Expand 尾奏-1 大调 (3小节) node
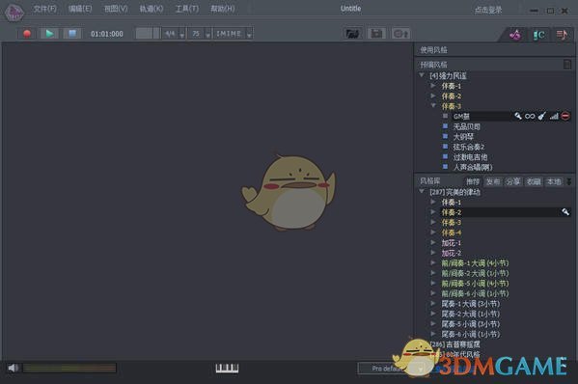This screenshot has height=384, width=578. click(x=433, y=304)
